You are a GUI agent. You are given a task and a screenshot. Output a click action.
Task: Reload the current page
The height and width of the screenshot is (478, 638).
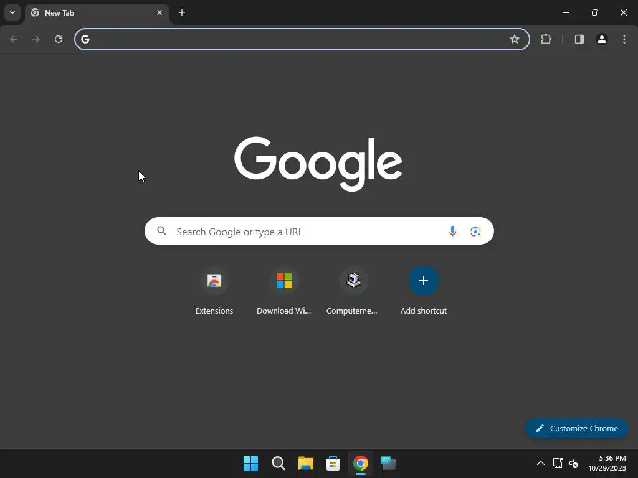[x=59, y=39]
